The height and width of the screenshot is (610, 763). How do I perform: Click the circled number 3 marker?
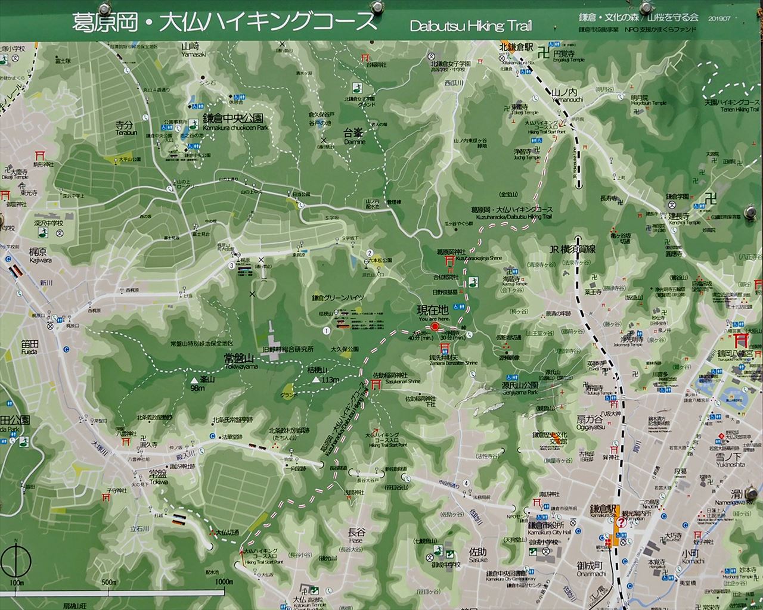click(x=231, y=266)
